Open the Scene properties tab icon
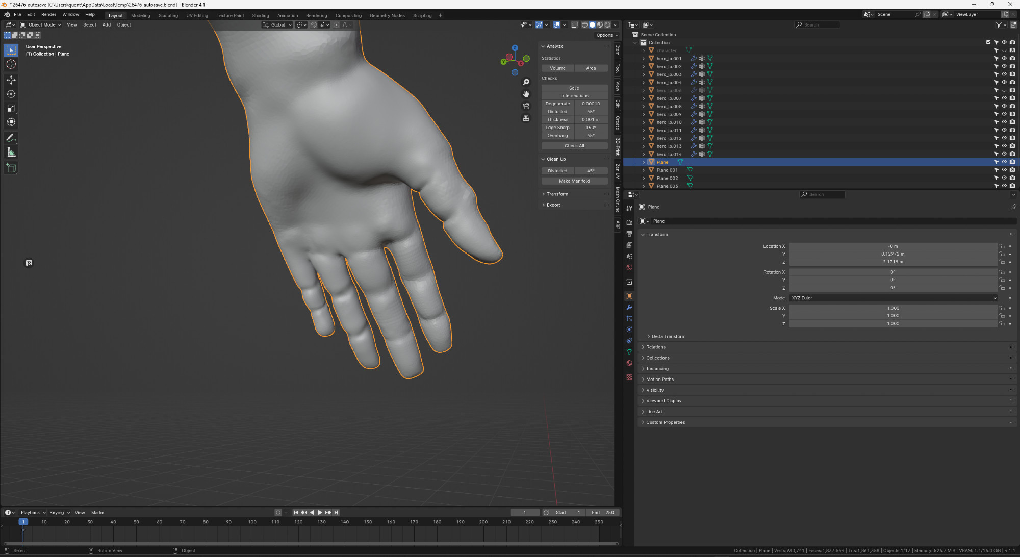Image resolution: width=1020 pixels, height=557 pixels. [x=629, y=256]
